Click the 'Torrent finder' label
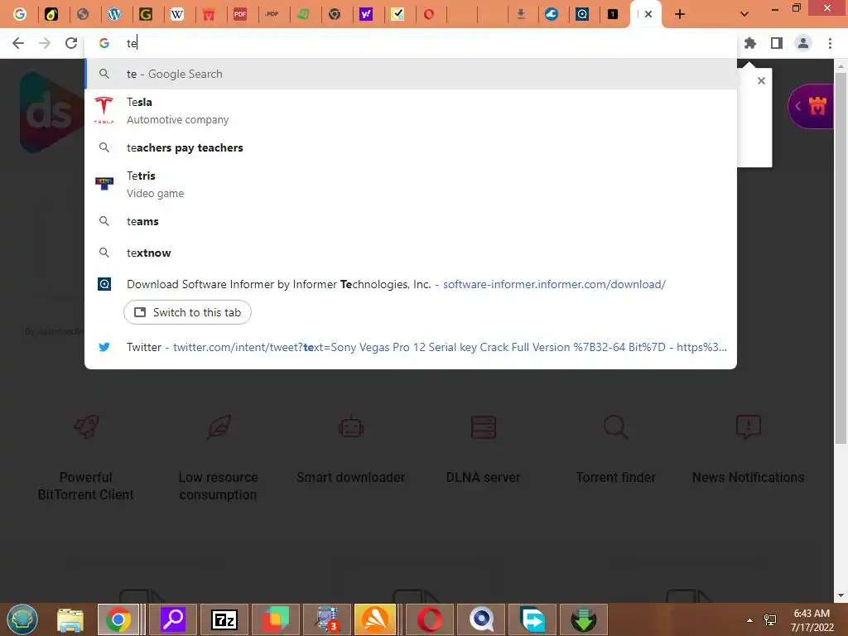The image size is (848, 636). pos(616,478)
